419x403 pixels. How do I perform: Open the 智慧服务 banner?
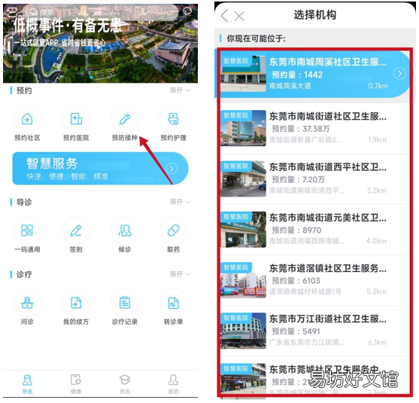100,169
